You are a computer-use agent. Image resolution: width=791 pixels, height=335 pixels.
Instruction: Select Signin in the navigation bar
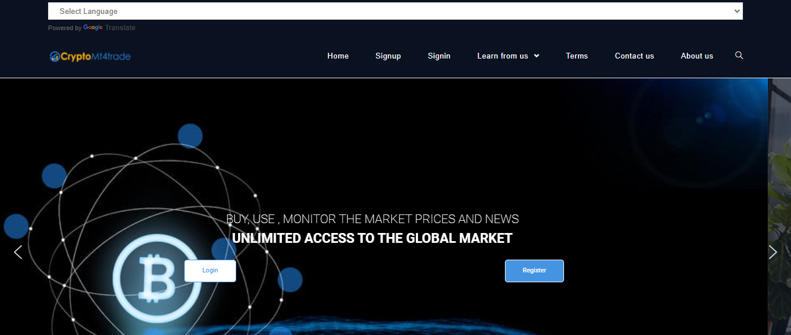(x=439, y=56)
